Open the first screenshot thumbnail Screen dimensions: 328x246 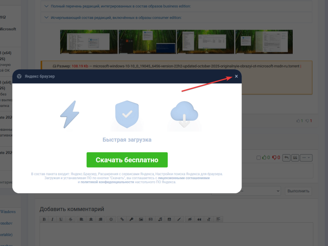(x=89, y=41)
